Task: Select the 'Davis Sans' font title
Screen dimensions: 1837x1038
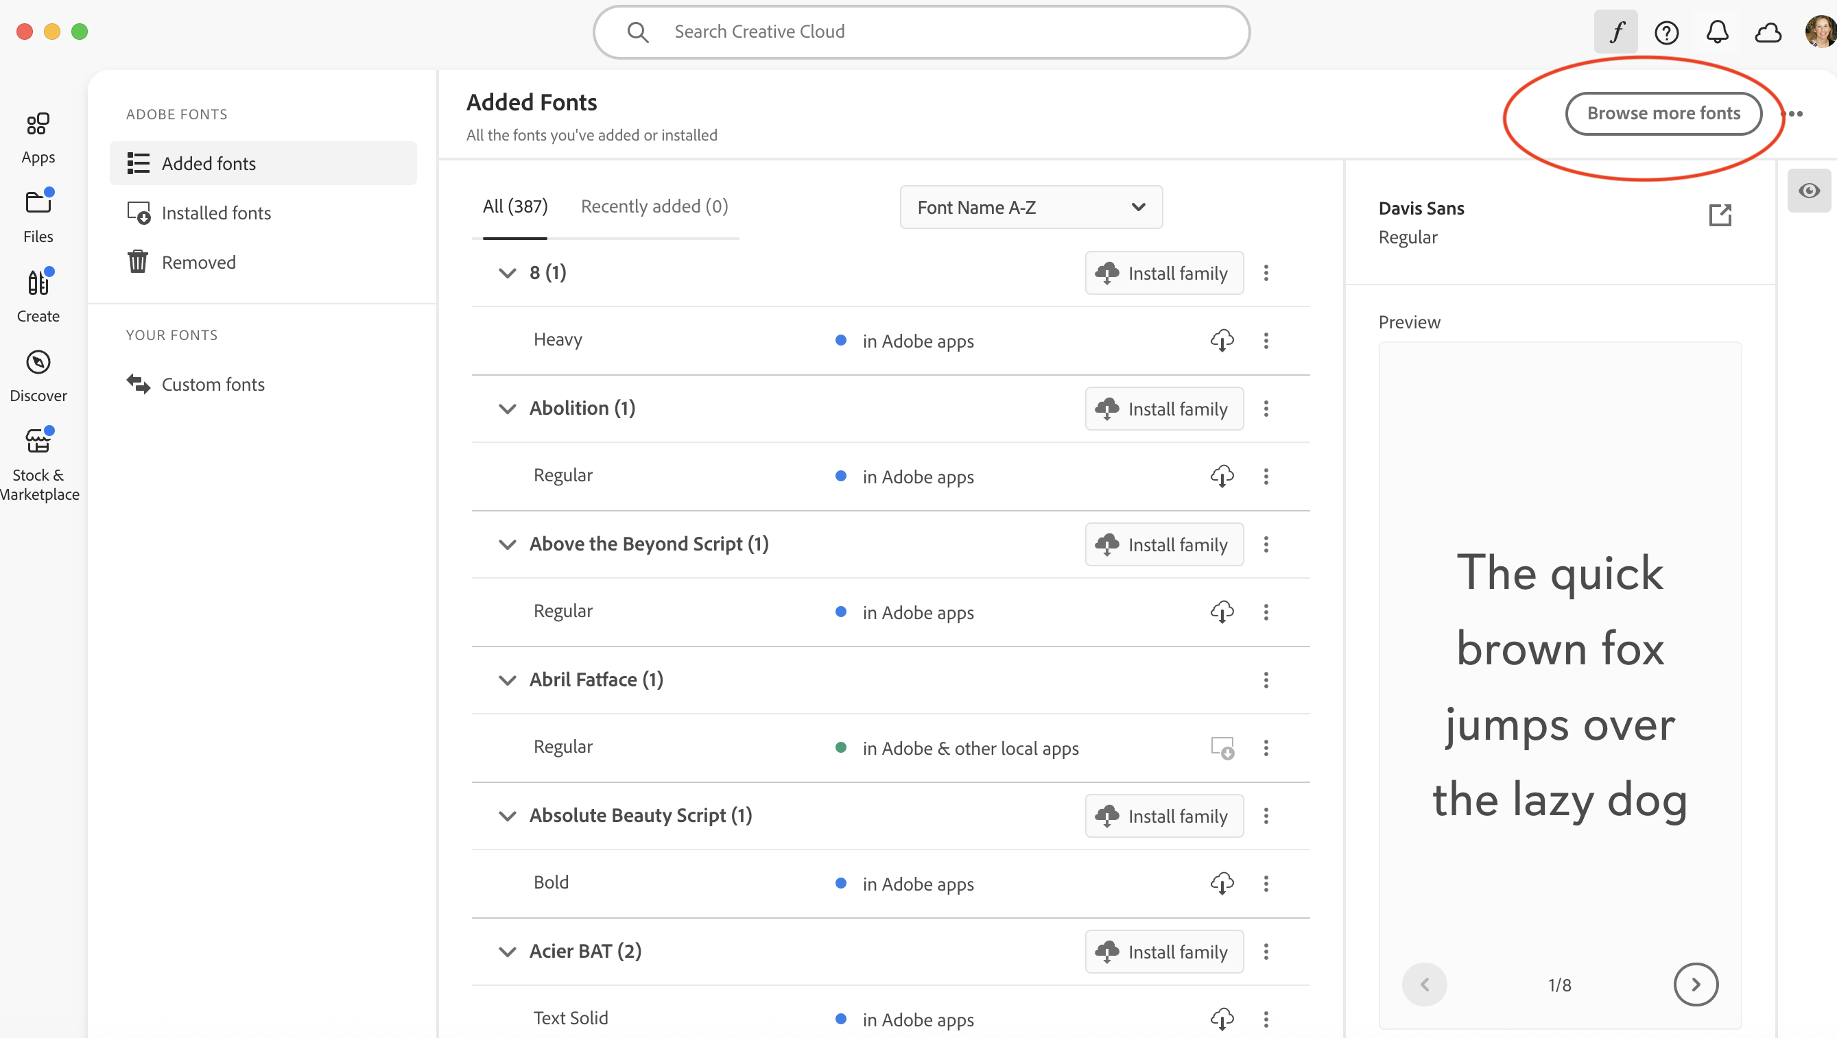Action: tap(1421, 208)
